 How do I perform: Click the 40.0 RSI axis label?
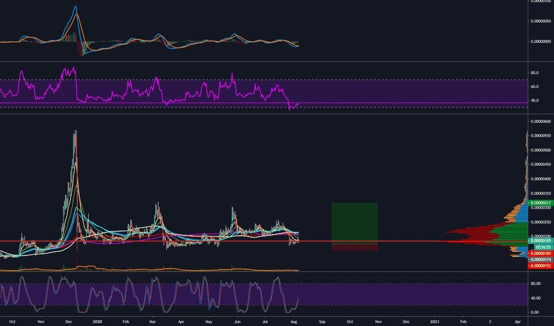[534, 100]
